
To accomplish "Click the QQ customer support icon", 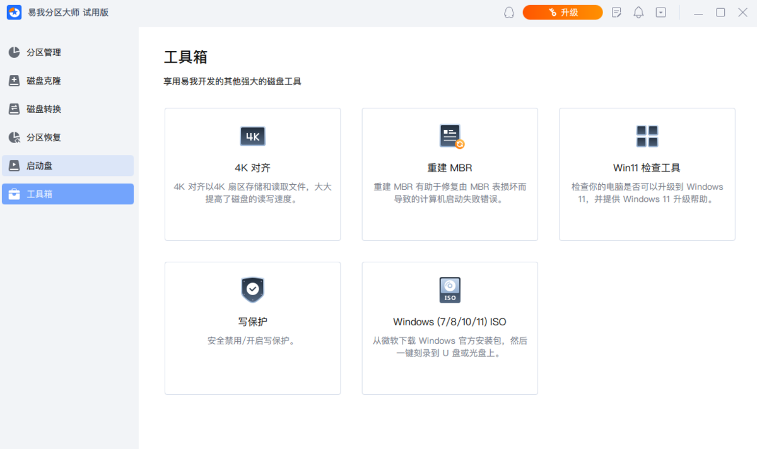I will (x=508, y=12).
